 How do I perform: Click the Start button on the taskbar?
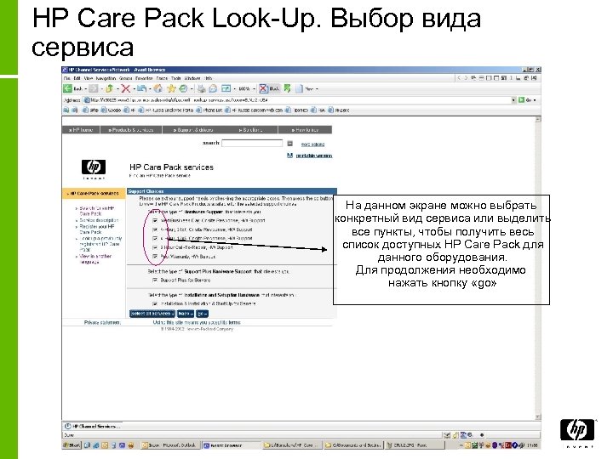[x=72, y=445]
